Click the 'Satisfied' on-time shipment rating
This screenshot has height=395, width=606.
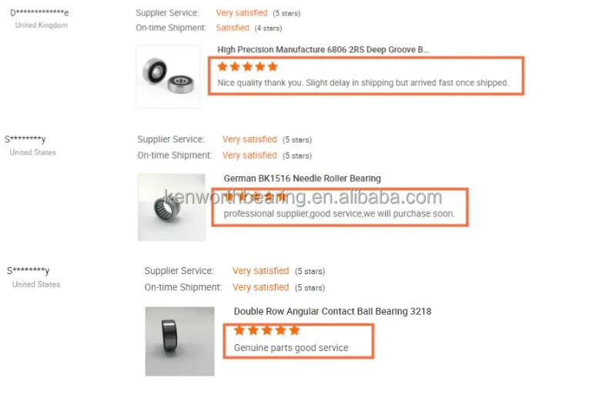tap(233, 28)
